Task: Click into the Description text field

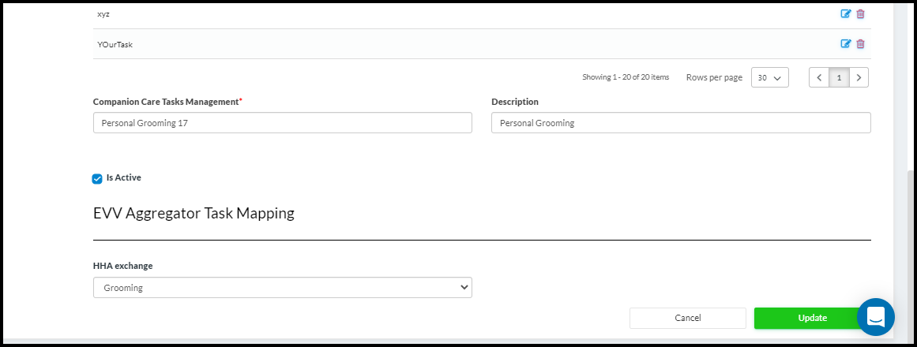Action: pyautogui.click(x=680, y=123)
